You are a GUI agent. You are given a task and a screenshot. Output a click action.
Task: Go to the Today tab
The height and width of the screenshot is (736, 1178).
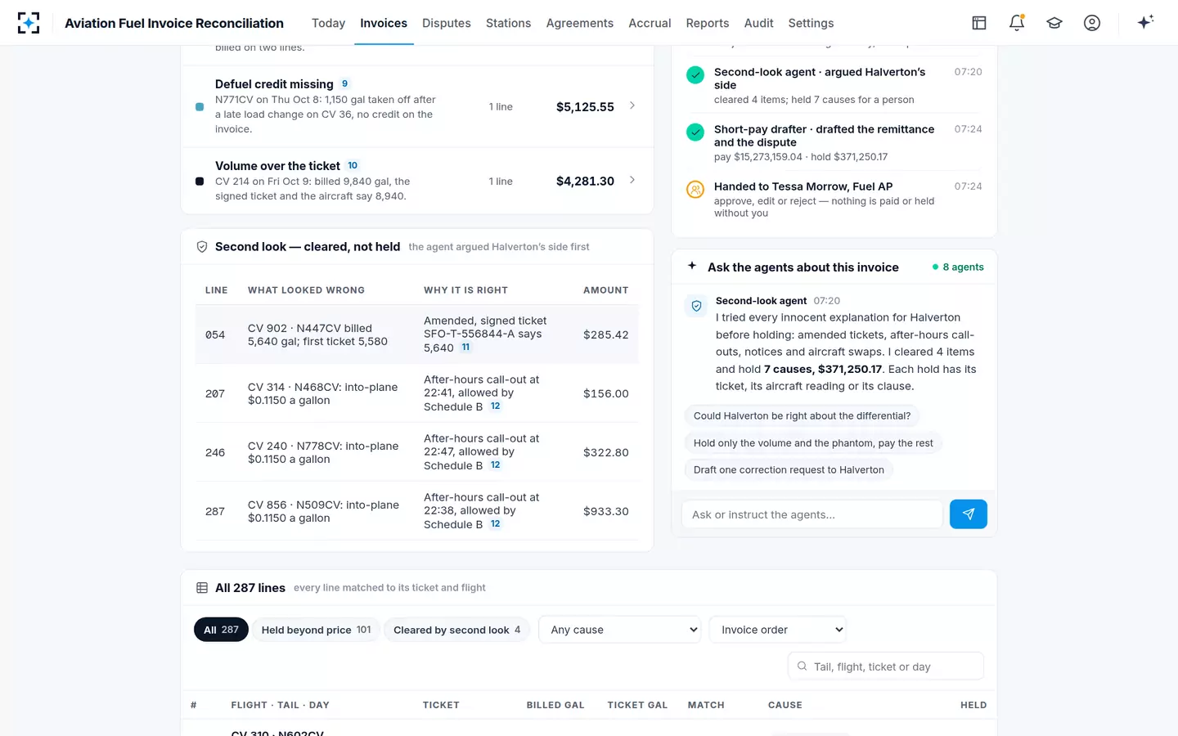328,23
